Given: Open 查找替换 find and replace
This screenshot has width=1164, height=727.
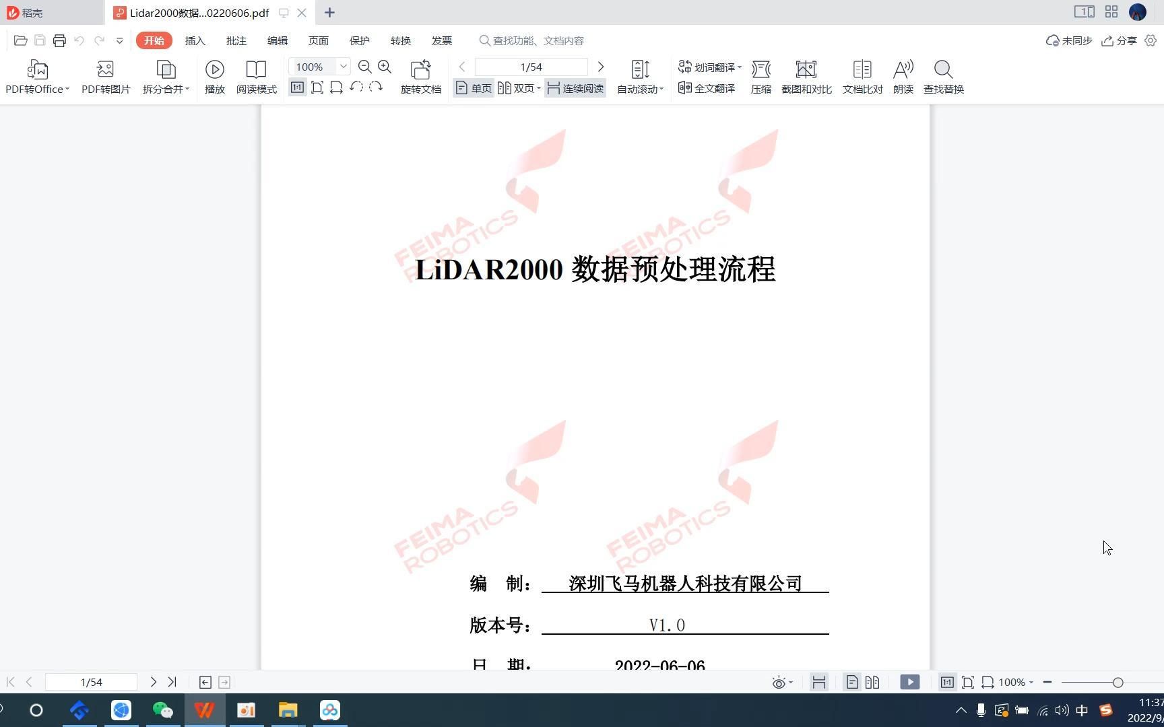Looking at the screenshot, I should coord(944,77).
